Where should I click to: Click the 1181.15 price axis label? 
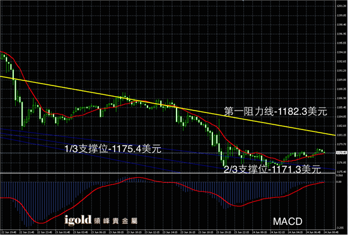pyautogui.click(x=341, y=135)
